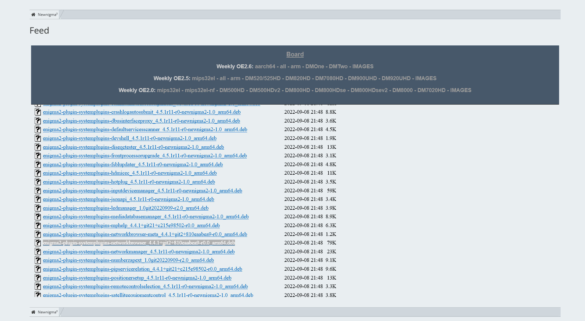
Task: Open IMAGES link in Weekly OE2.6 row
Action: [x=363, y=66]
